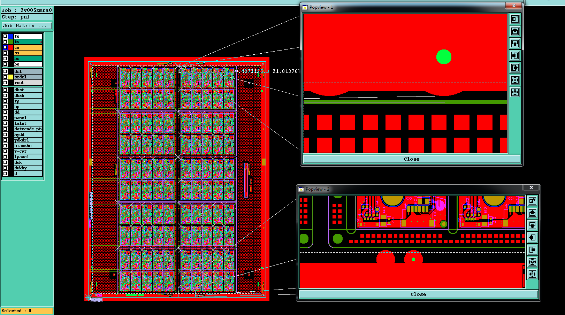Click the top popout-view icon in Popview 1
This screenshot has width=565, height=315.
515,19
